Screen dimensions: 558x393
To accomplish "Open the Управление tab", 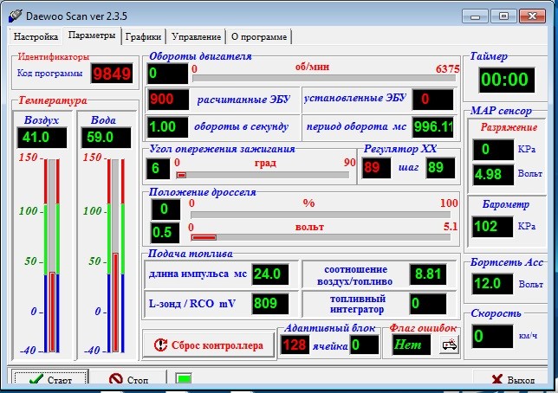I will [196, 36].
